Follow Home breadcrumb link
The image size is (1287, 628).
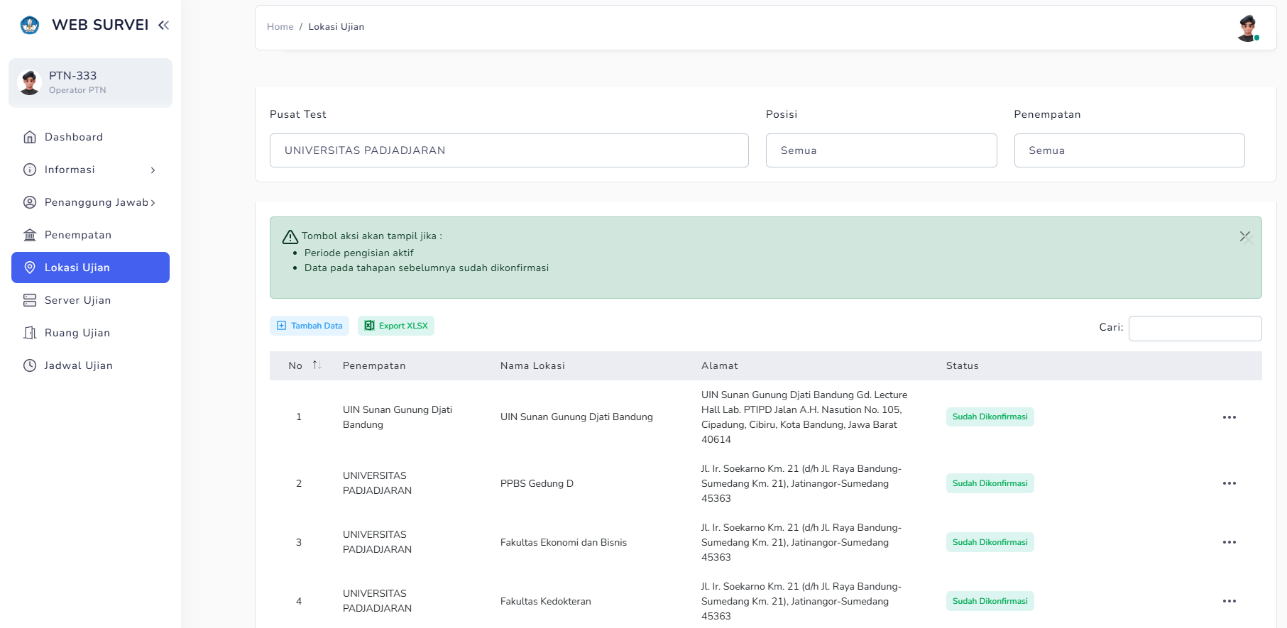(x=280, y=27)
